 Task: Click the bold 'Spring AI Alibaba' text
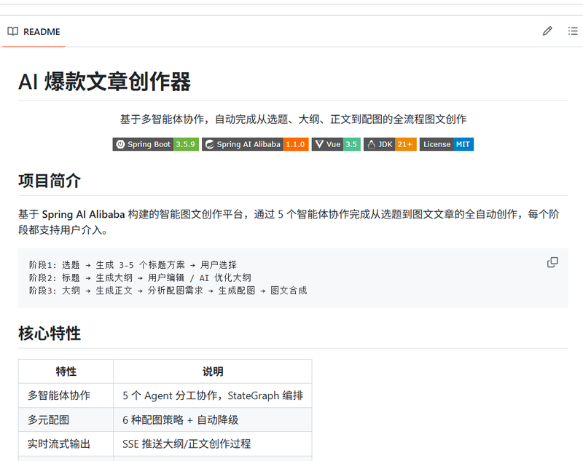[83, 214]
